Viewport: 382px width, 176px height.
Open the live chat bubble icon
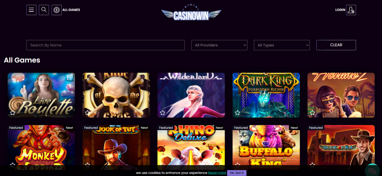click(x=372, y=171)
